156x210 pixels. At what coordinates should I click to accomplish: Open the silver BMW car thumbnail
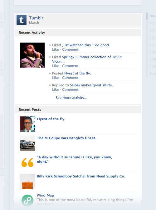(x=27, y=143)
